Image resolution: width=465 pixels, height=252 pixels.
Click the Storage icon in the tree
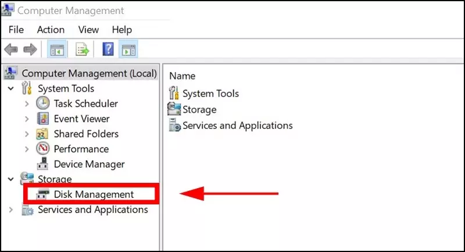click(x=27, y=178)
